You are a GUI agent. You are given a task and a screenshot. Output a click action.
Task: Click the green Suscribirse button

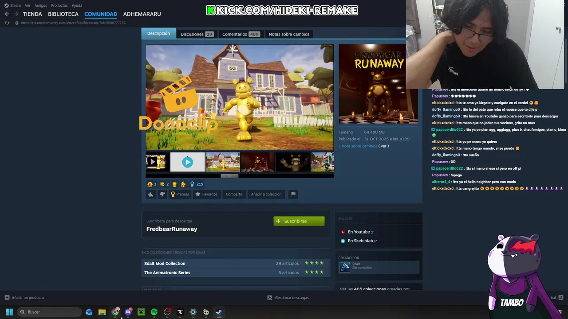299,221
